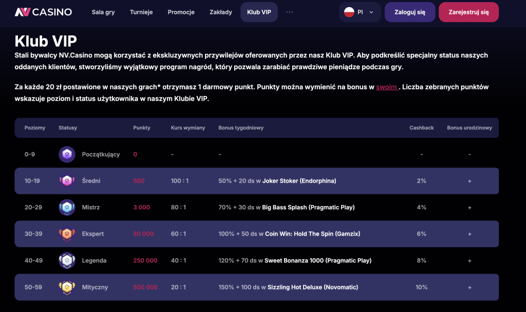526x312 pixels.
Task: Click the 40-49 level cell
Action: (x=33, y=260)
